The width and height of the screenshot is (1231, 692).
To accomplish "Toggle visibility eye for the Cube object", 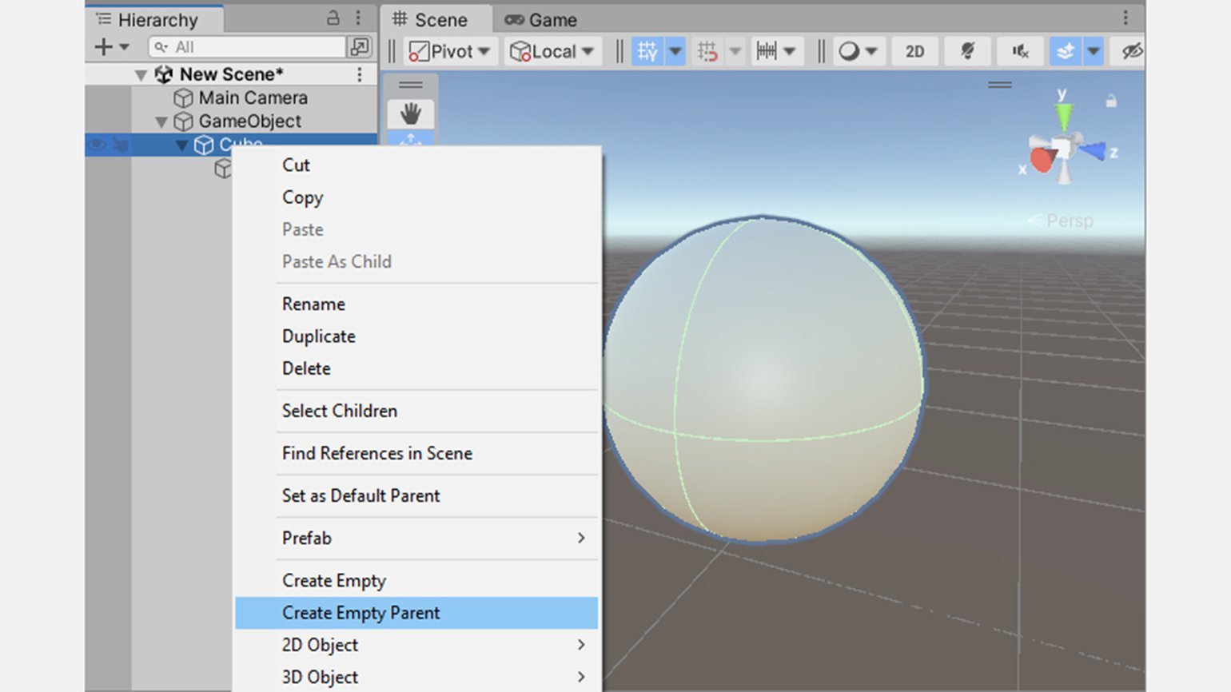I will (97, 145).
